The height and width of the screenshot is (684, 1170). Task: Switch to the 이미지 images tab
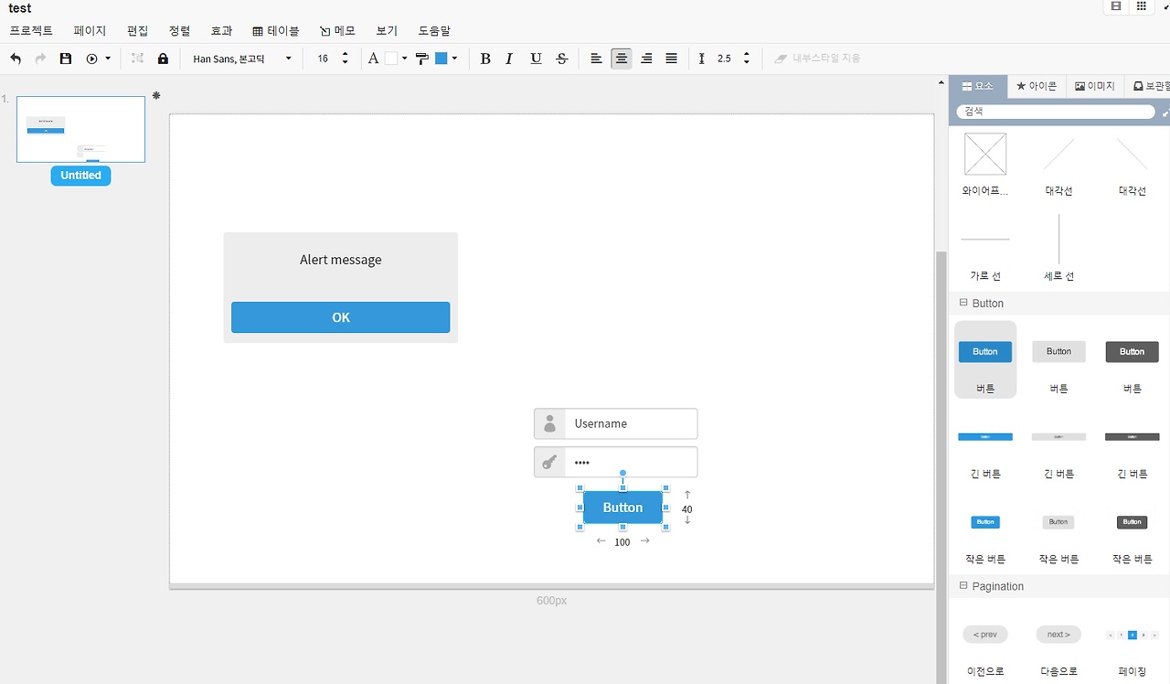pos(1095,86)
